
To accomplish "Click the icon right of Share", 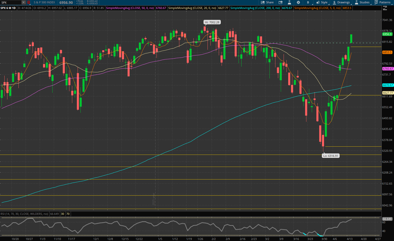I will click(280, 3).
